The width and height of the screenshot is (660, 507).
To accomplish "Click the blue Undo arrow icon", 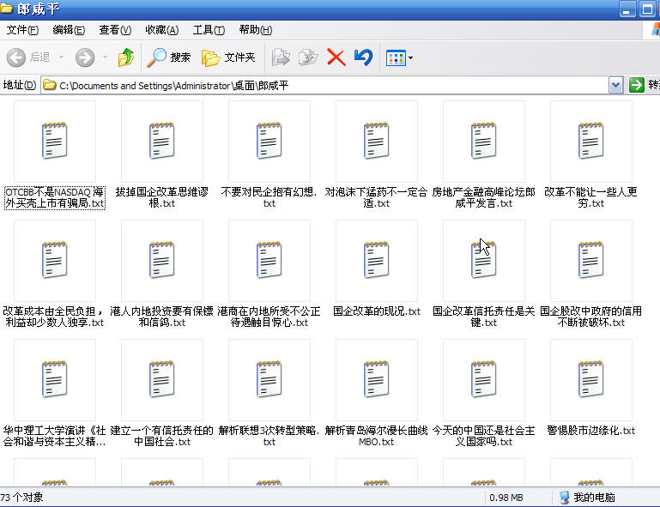I will click(x=363, y=57).
